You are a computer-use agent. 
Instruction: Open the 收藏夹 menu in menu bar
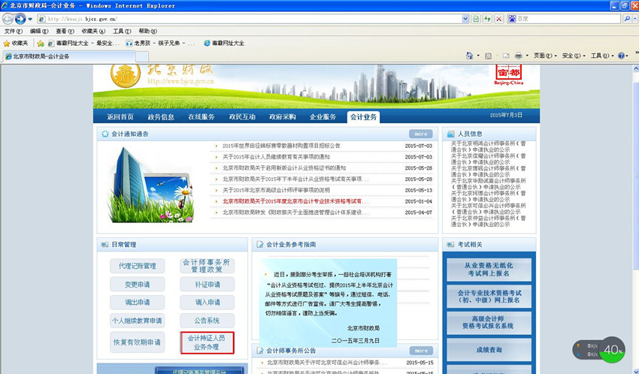point(93,31)
